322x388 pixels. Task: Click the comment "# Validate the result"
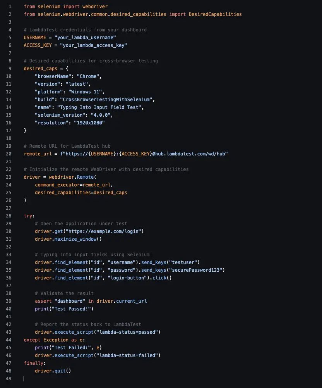[x=64, y=293]
